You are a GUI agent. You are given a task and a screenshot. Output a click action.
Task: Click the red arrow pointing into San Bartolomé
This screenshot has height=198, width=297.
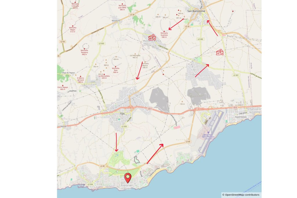pyautogui.click(x=212, y=28)
